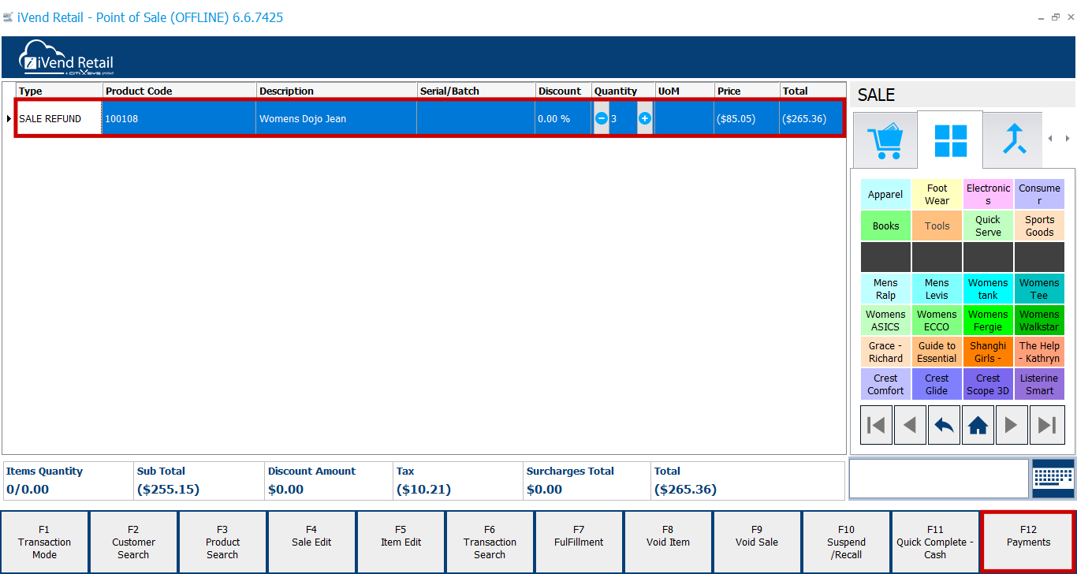1077x574 pixels.
Task: Choose the Sports Goods category tile
Action: click(x=1039, y=225)
